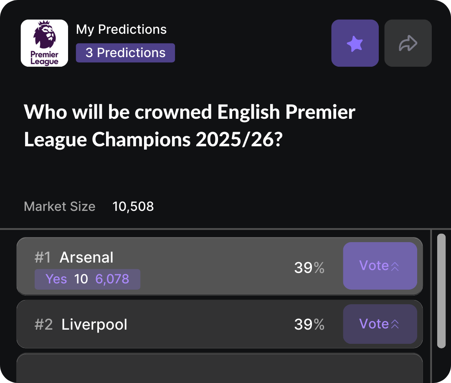The image size is (451, 383).
Task: Click the share arrow icon
Action: (x=408, y=43)
